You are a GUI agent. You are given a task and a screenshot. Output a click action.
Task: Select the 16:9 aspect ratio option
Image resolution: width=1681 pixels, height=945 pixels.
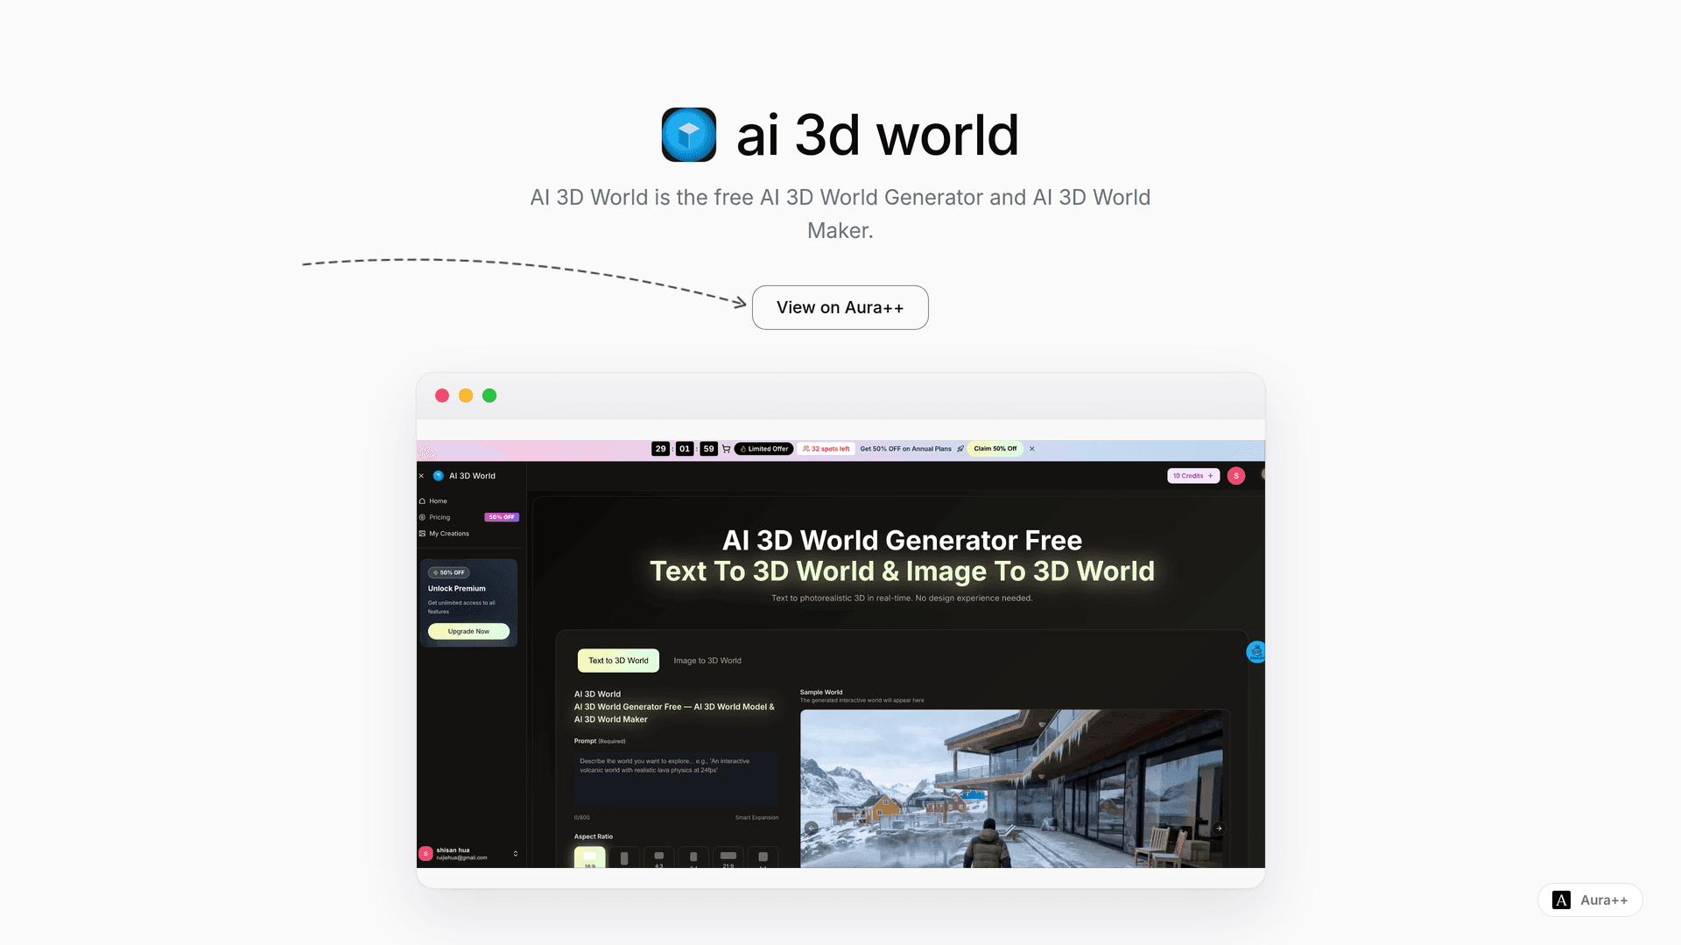590,857
